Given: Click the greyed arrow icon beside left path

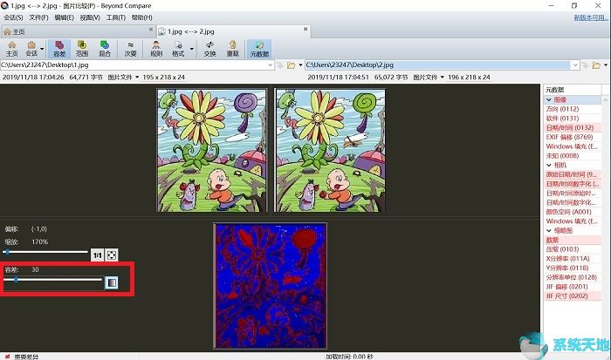Looking at the screenshot, I should click(280, 65).
